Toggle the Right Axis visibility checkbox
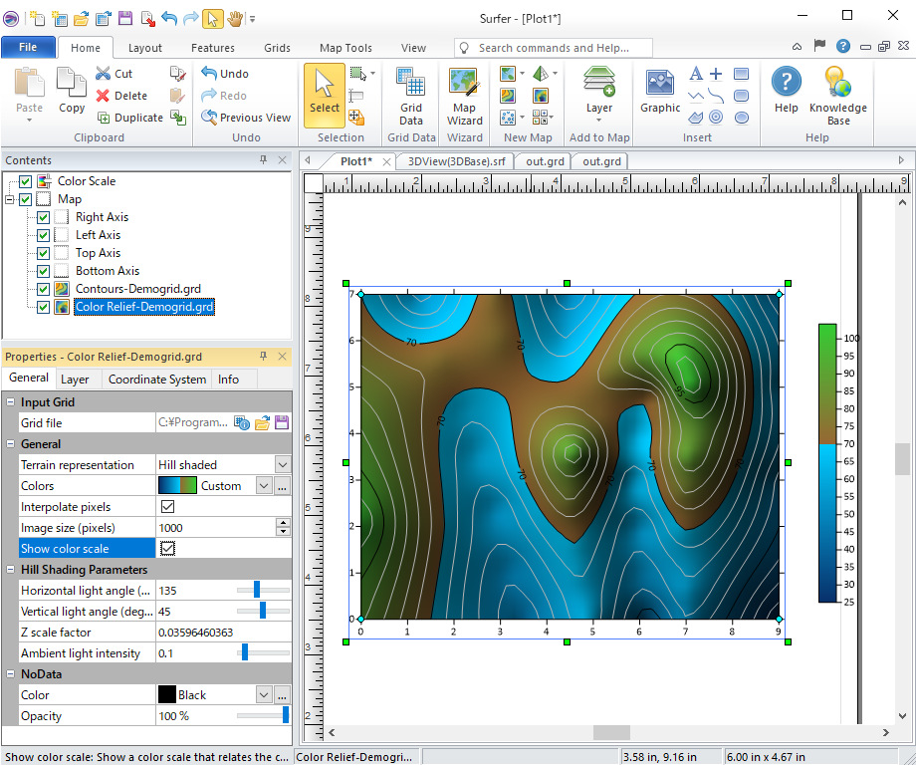Screen dimensions: 917x766 point(43,217)
